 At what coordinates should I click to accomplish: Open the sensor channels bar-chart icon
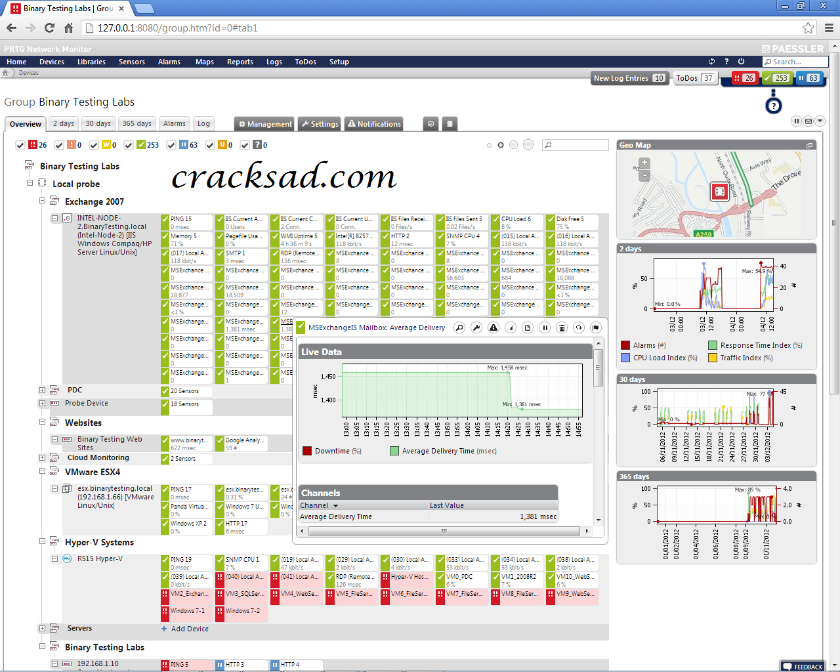click(x=511, y=327)
